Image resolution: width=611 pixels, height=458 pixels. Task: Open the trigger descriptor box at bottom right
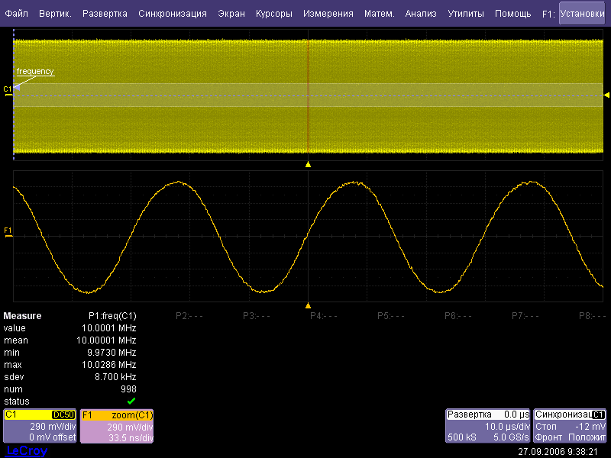[571, 426]
